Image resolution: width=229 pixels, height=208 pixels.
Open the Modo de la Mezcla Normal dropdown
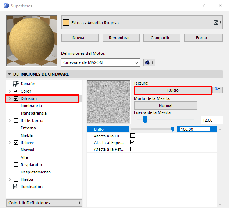pos(165,105)
